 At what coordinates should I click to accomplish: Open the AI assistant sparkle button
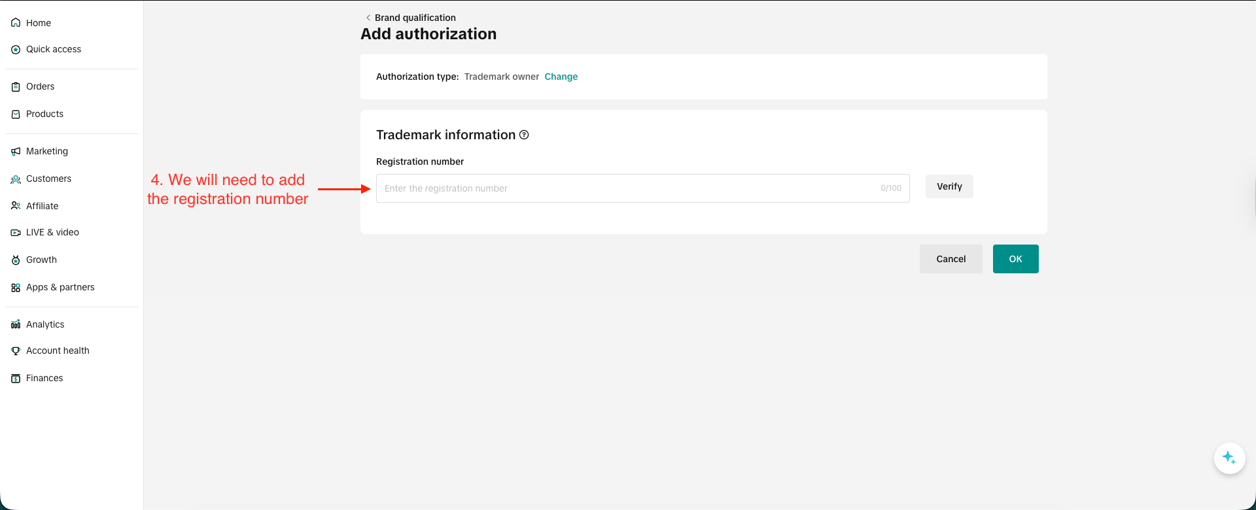[1229, 458]
